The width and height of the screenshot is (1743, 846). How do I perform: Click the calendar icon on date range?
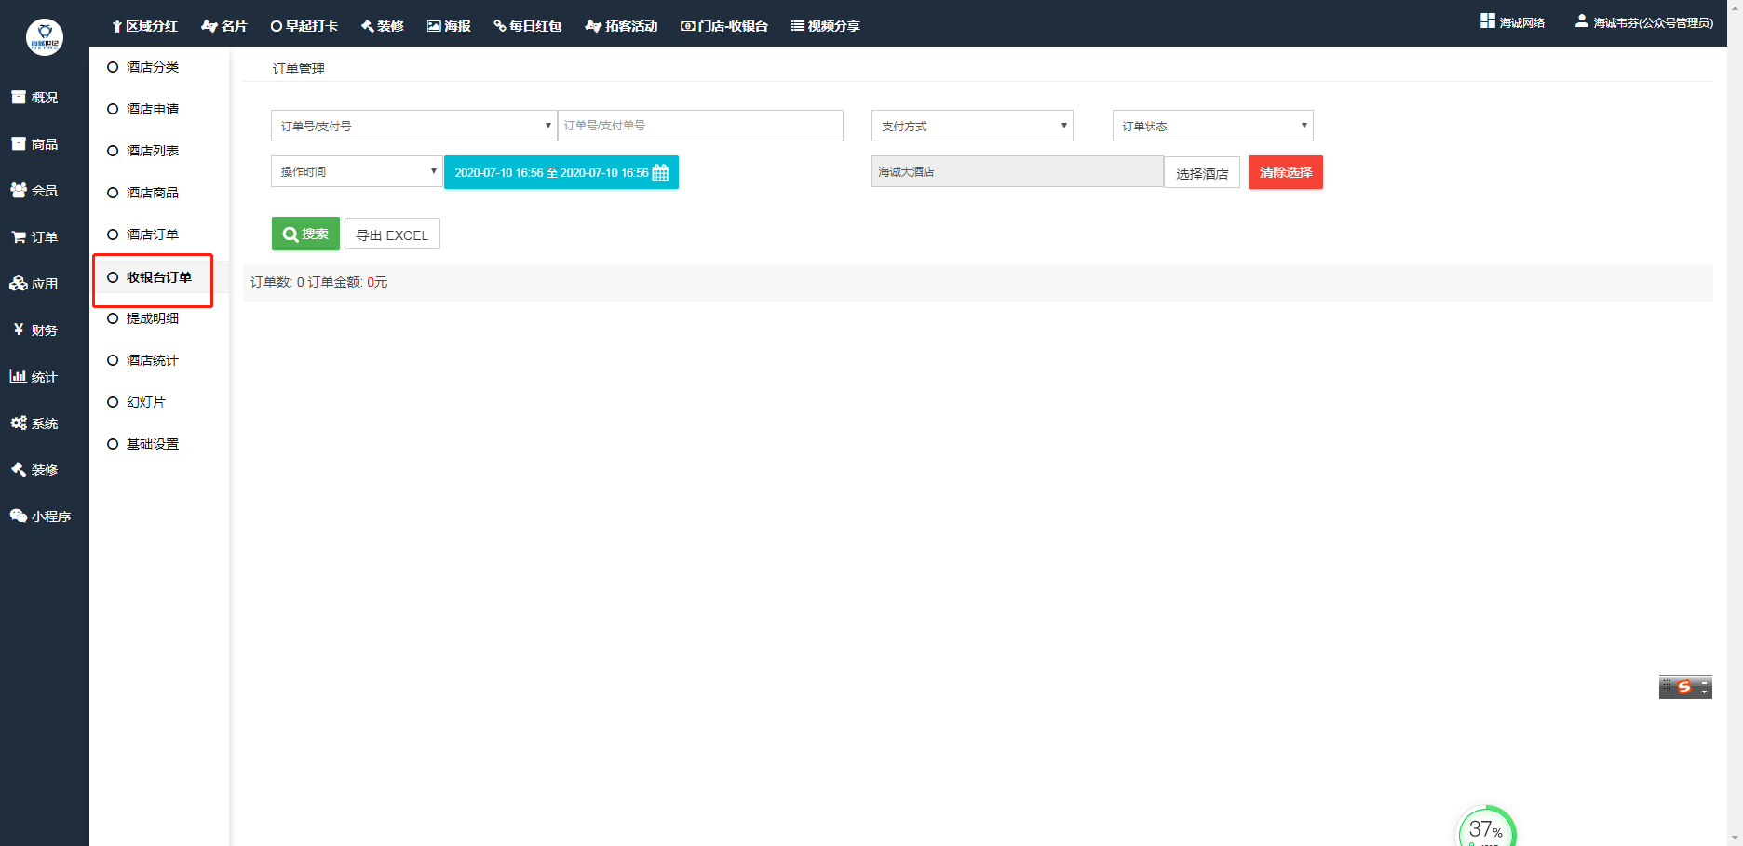click(x=660, y=172)
